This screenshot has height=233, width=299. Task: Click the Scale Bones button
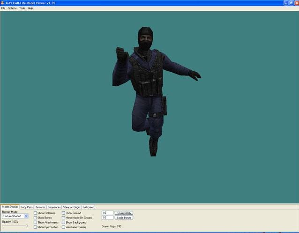click(x=124, y=218)
